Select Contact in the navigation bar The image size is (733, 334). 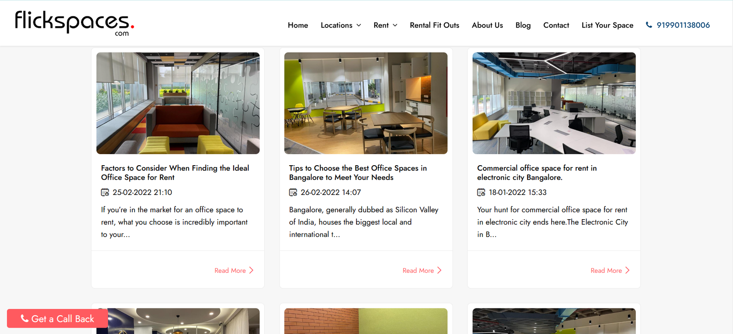coord(556,25)
